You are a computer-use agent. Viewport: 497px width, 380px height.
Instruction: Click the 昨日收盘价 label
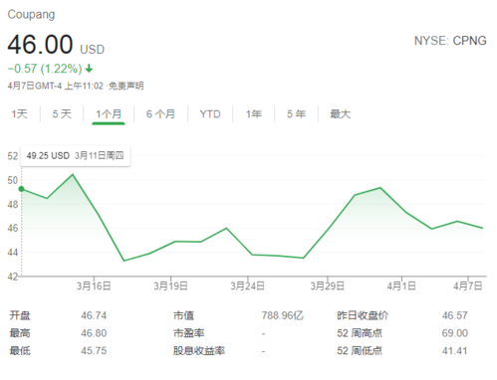(x=363, y=315)
